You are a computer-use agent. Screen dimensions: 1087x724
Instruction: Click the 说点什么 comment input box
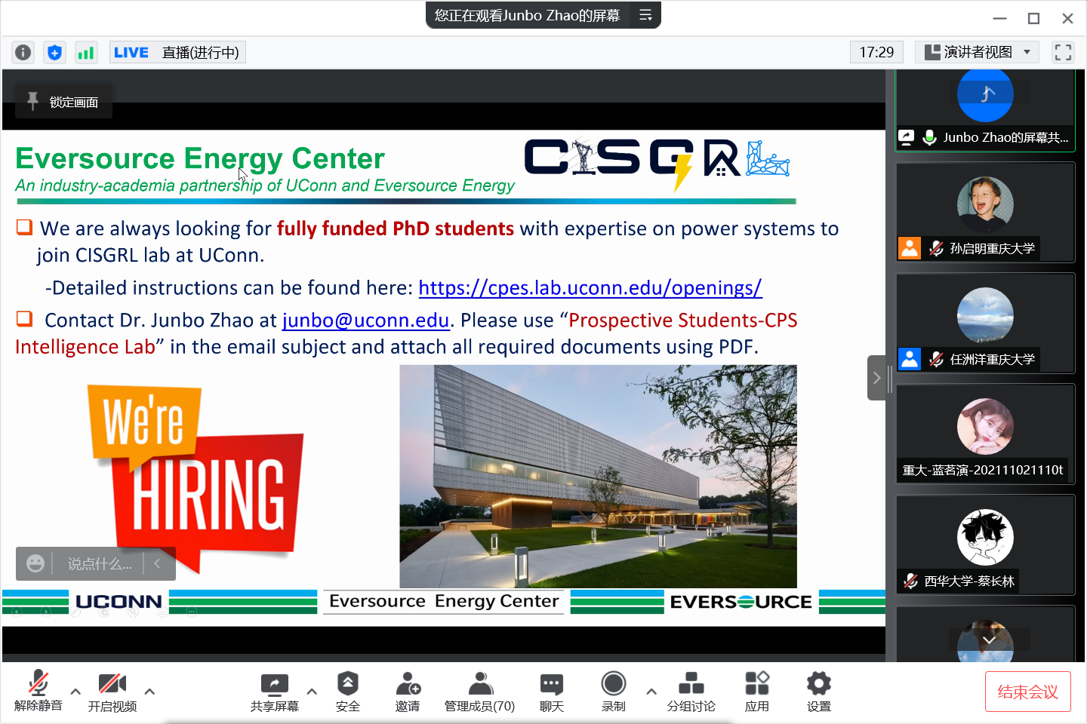pyautogui.click(x=99, y=564)
